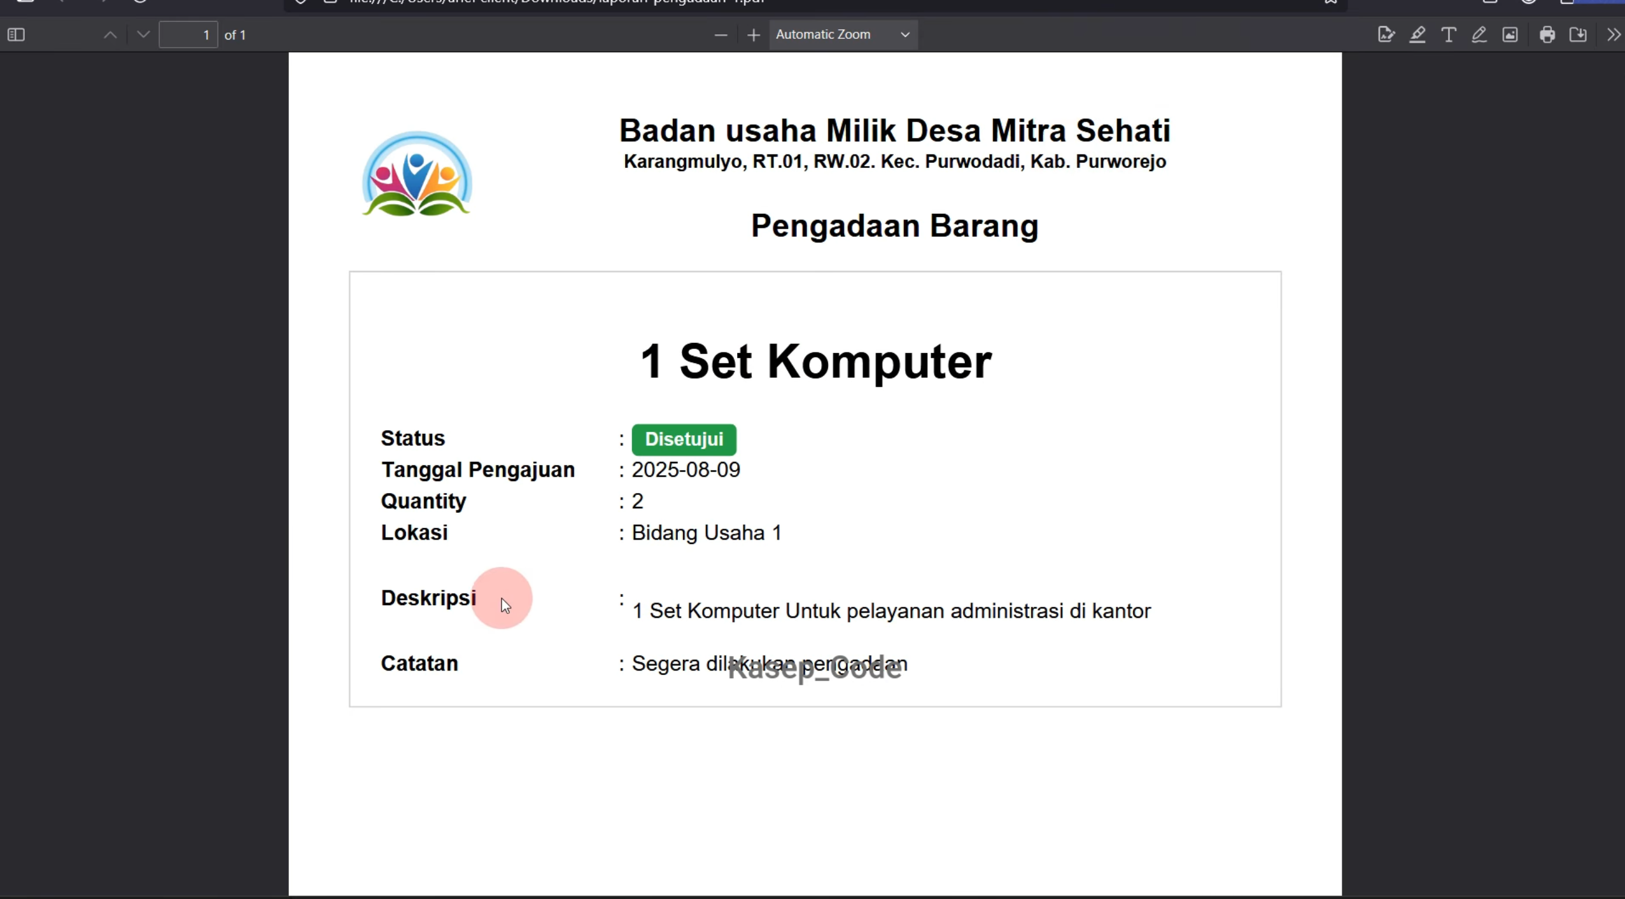Click the BUMDes Mitra Sehati logo
Image resolution: width=1625 pixels, height=899 pixels.
pyautogui.click(x=417, y=174)
